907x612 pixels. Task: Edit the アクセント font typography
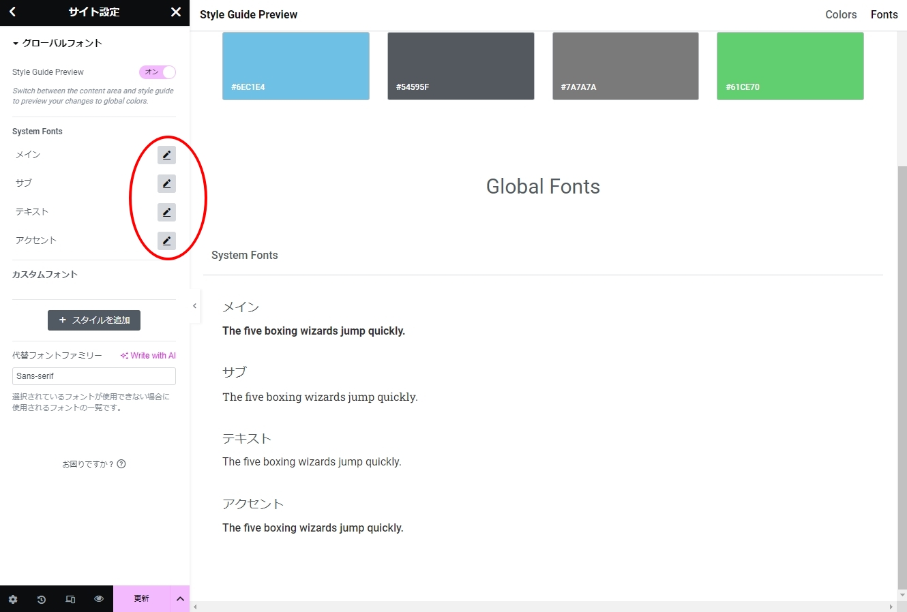coord(166,241)
